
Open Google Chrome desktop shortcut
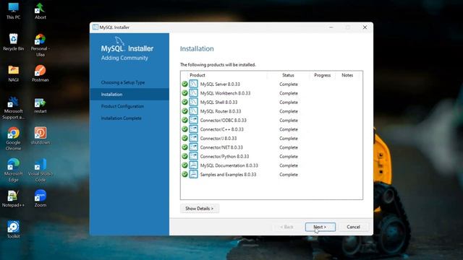click(x=13, y=139)
